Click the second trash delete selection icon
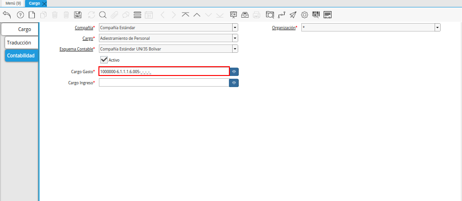Screen dimensions: 462x201 (66, 15)
